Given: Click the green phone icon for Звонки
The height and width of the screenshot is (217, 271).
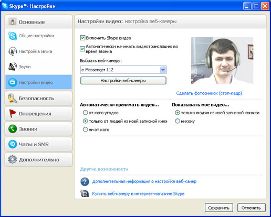Looking at the screenshot, I should [x=13, y=129].
